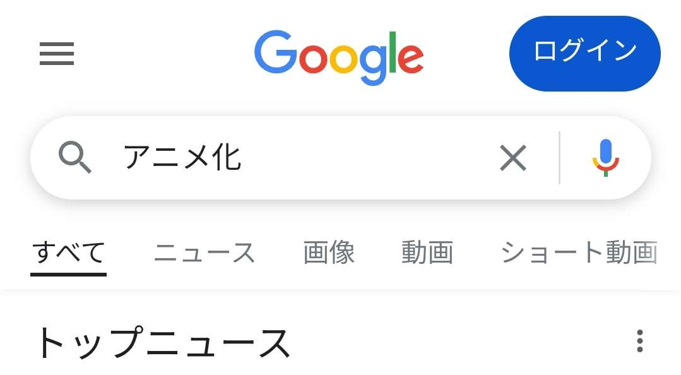Click the underlined すべて filter label
The height and width of the screenshot is (375, 681).
click(x=68, y=253)
